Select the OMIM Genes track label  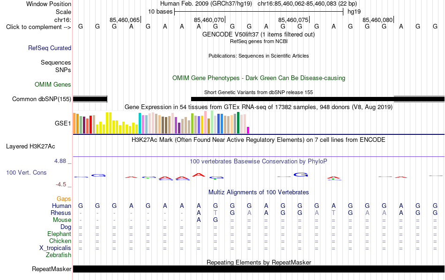[x=53, y=85]
